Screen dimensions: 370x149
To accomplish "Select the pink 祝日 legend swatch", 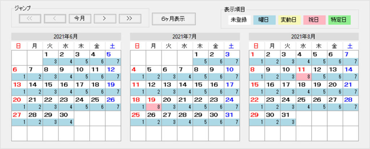I will (x=314, y=20).
